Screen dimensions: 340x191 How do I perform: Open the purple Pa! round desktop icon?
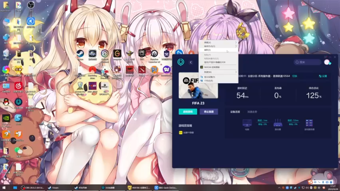pyautogui.click(x=167, y=70)
